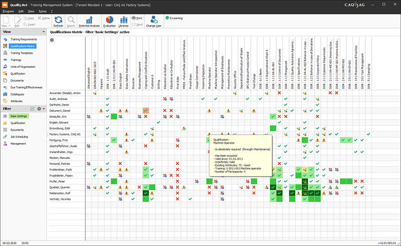Open the Program menu
Screen dimensions: 401x246
pos(8,11)
